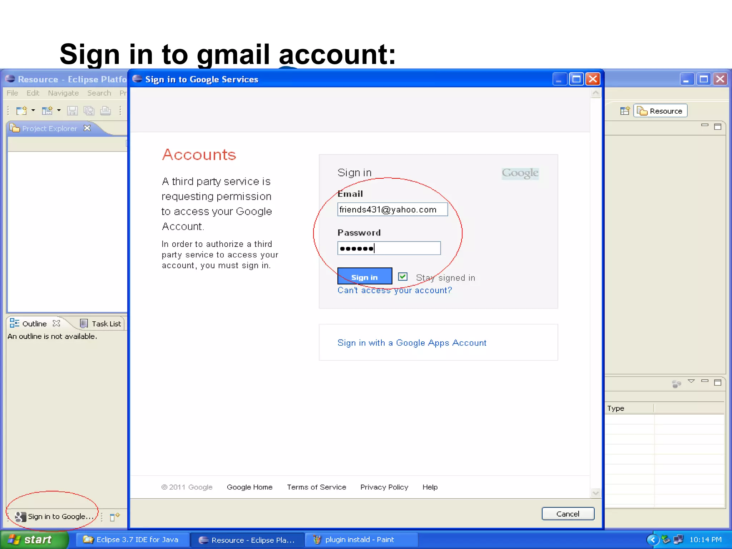Screen dimensions: 732x549
Task: Minimize the upper right Eclipse editor area
Action: pos(705,126)
